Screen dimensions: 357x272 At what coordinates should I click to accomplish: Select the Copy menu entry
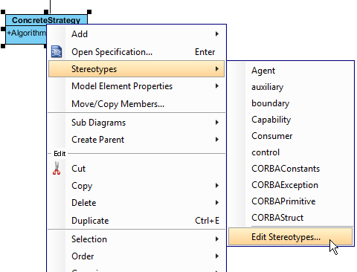tap(136, 186)
